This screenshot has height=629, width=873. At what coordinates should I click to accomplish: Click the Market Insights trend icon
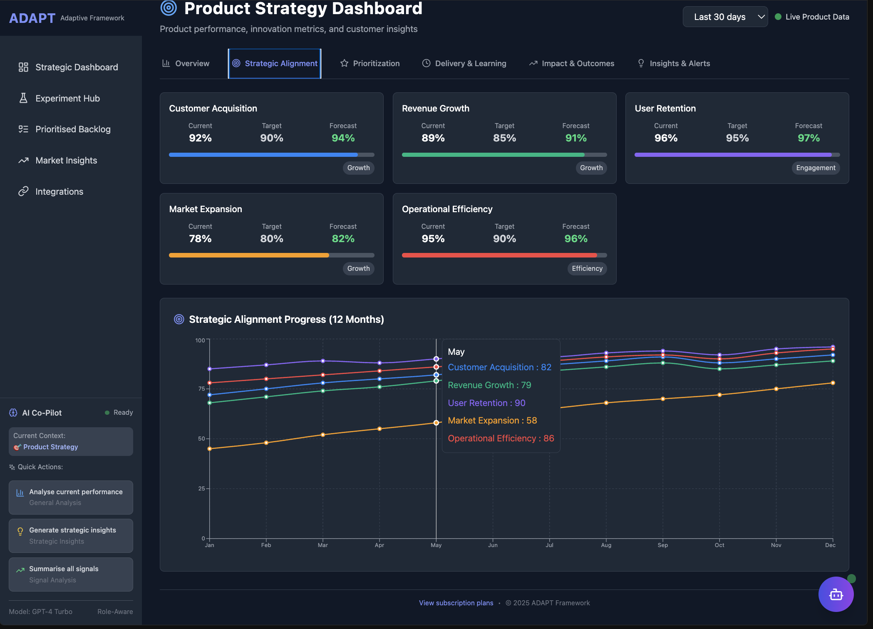(x=23, y=160)
